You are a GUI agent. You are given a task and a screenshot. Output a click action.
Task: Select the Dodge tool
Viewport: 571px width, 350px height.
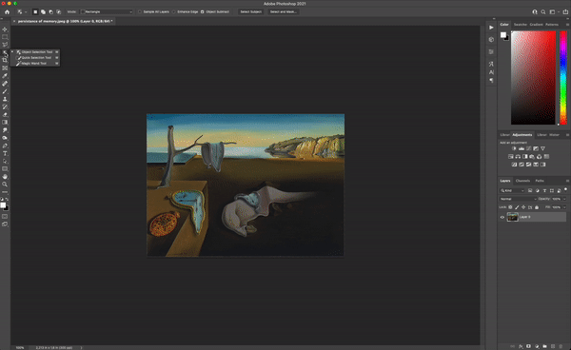(5, 138)
